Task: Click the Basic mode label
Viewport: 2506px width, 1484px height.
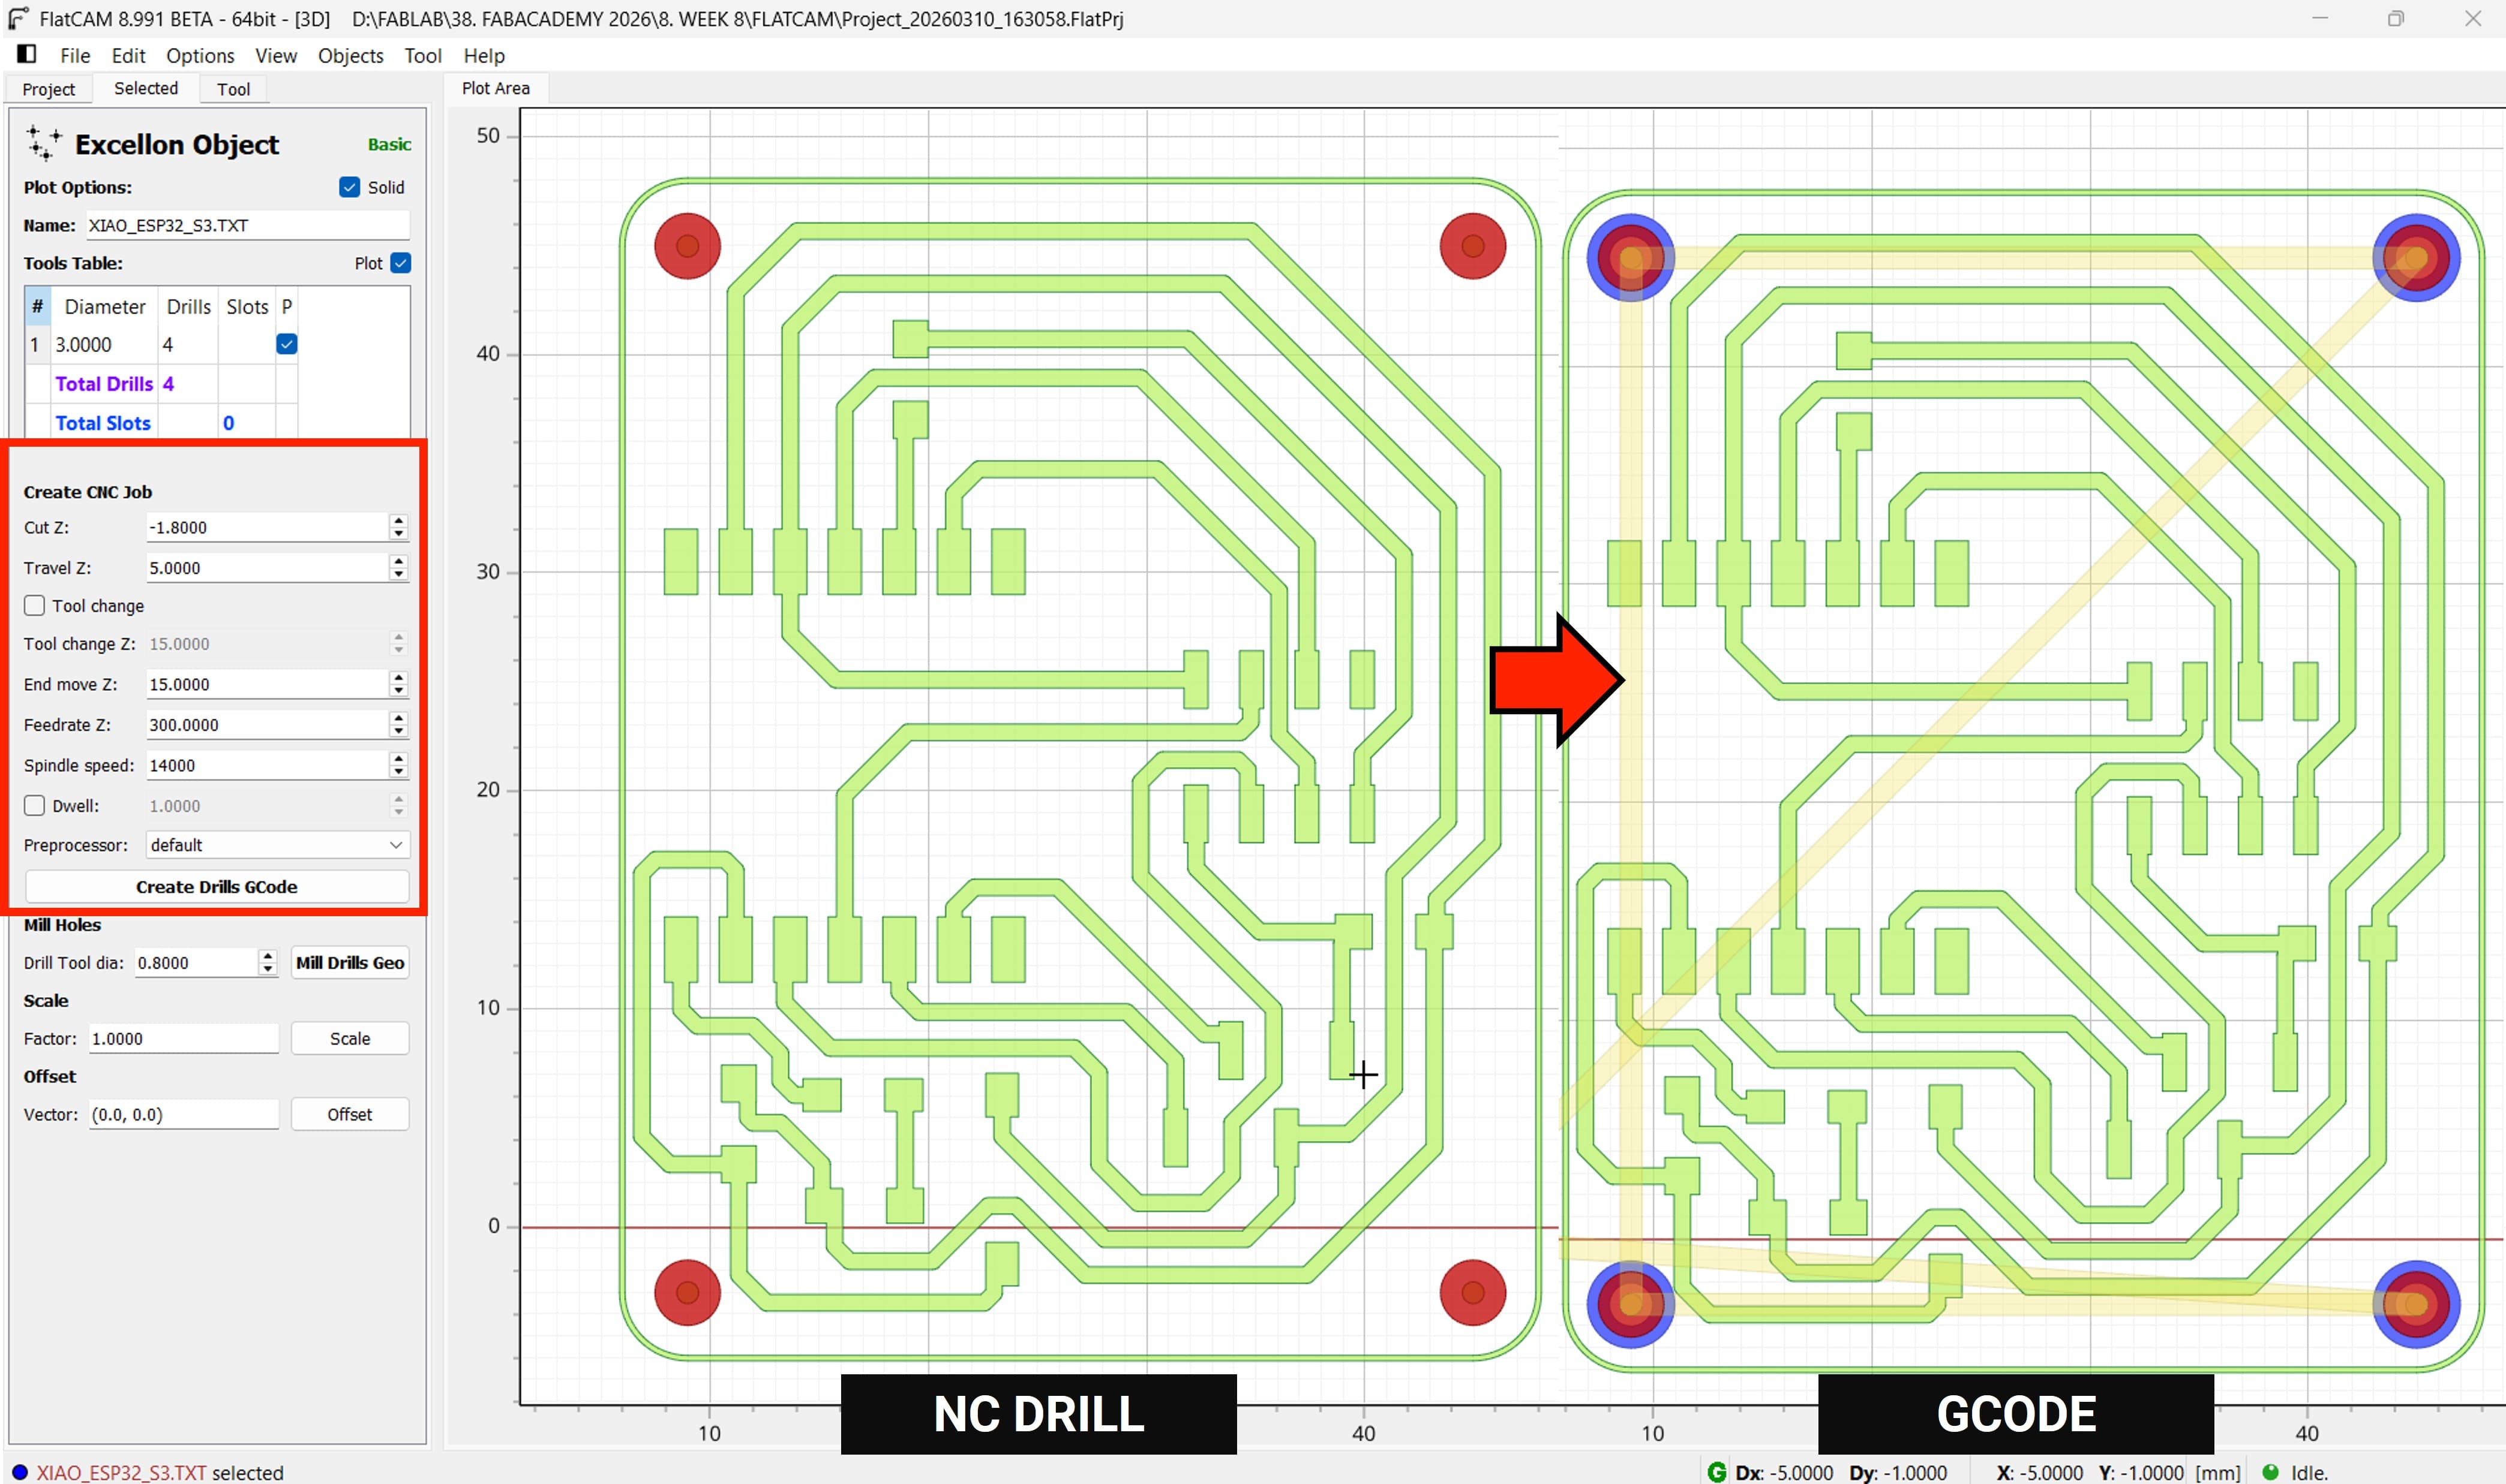Action: (x=389, y=144)
